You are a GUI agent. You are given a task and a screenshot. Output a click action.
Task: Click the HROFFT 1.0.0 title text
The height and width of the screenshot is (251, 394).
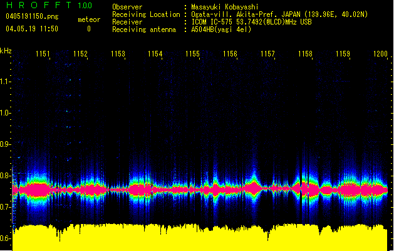(x=49, y=5)
